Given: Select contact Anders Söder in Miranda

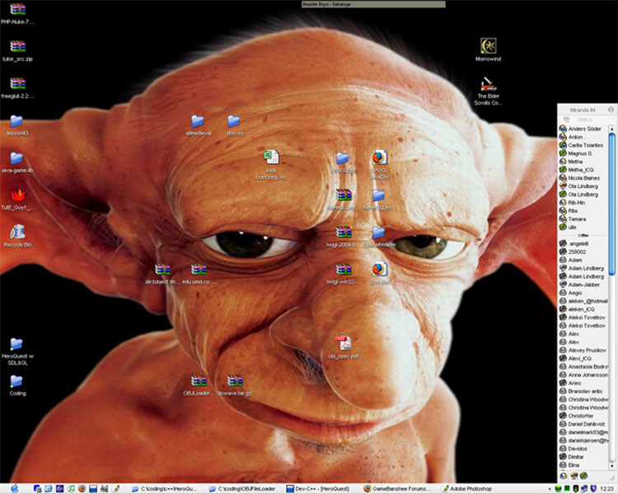Looking at the screenshot, I should click(583, 129).
